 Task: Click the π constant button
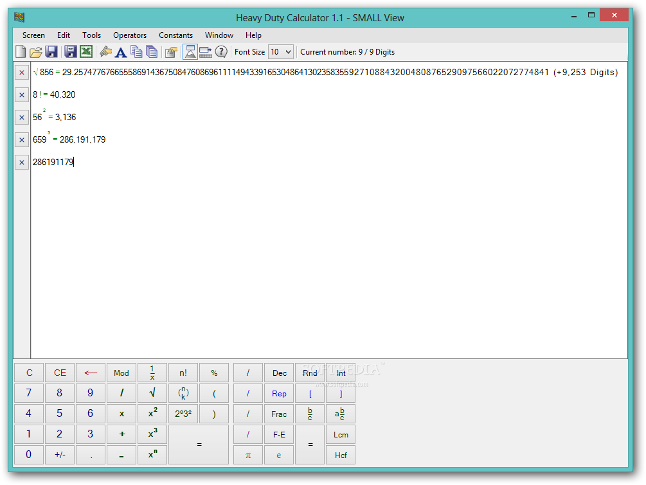coord(248,455)
